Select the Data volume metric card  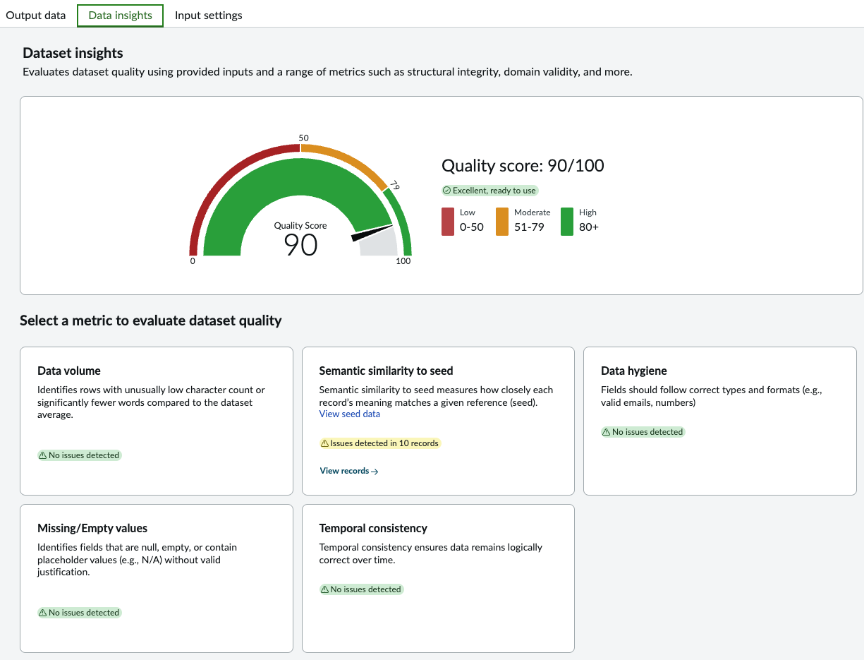tap(157, 421)
